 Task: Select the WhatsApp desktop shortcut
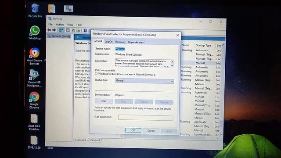(35, 33)
